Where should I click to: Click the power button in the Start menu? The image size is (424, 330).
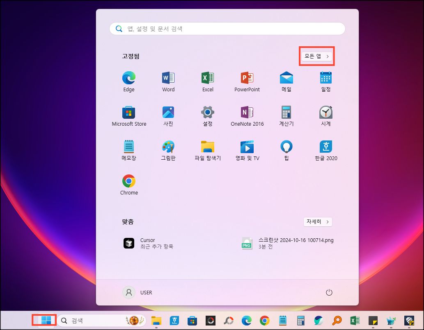[x=329, y=292]
